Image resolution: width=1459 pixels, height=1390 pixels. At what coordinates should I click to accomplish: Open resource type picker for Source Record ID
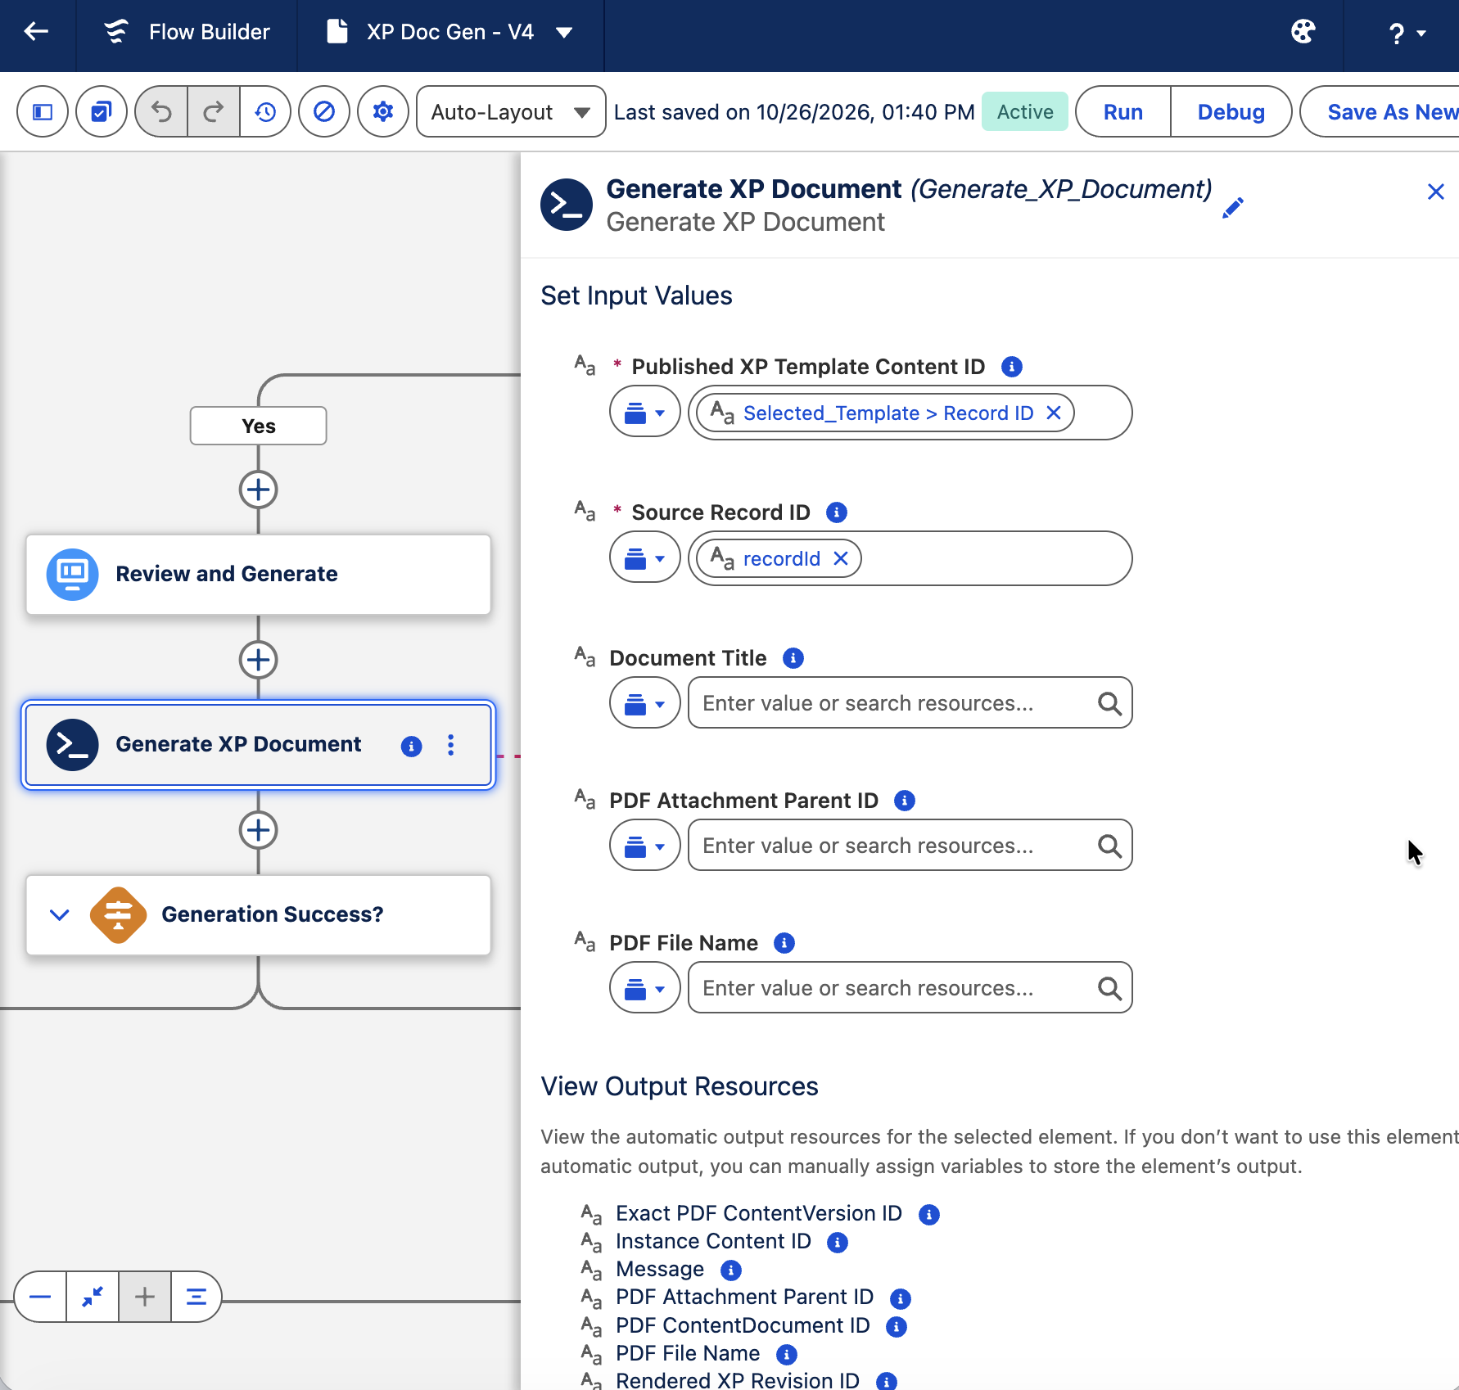[x=645, y=558]
